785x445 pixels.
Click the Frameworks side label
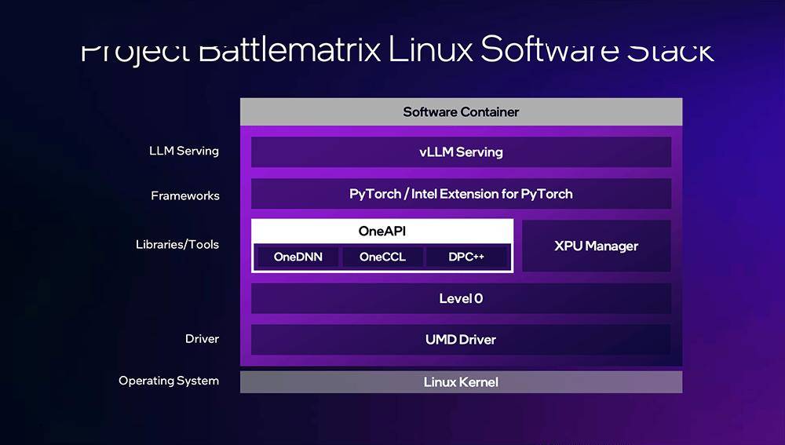pyautogui.click(x=185, y=195)
